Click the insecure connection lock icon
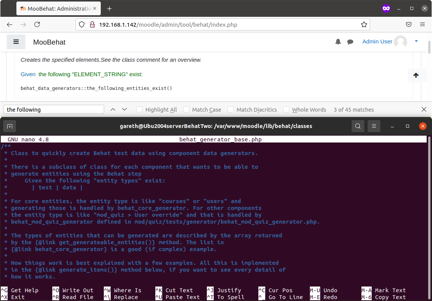 pos(92,24)
